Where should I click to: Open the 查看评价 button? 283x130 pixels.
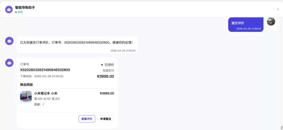pos(87,119)
